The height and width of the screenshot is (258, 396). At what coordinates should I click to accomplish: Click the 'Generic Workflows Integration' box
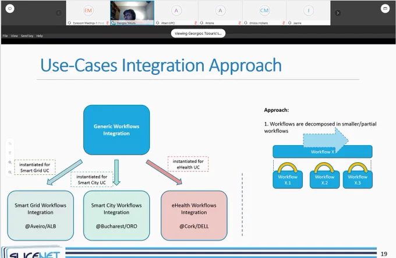click(116, 130)
